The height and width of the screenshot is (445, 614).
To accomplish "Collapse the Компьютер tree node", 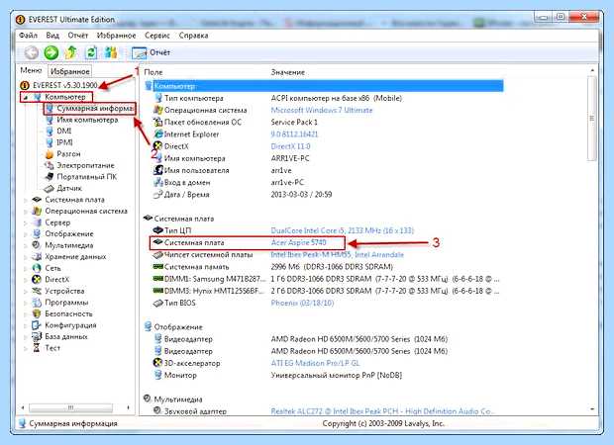I will (x=26, y=98).
